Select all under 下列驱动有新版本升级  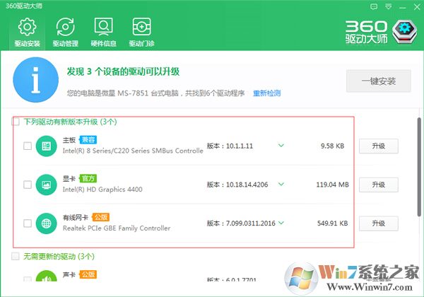(x=16, y=122)
